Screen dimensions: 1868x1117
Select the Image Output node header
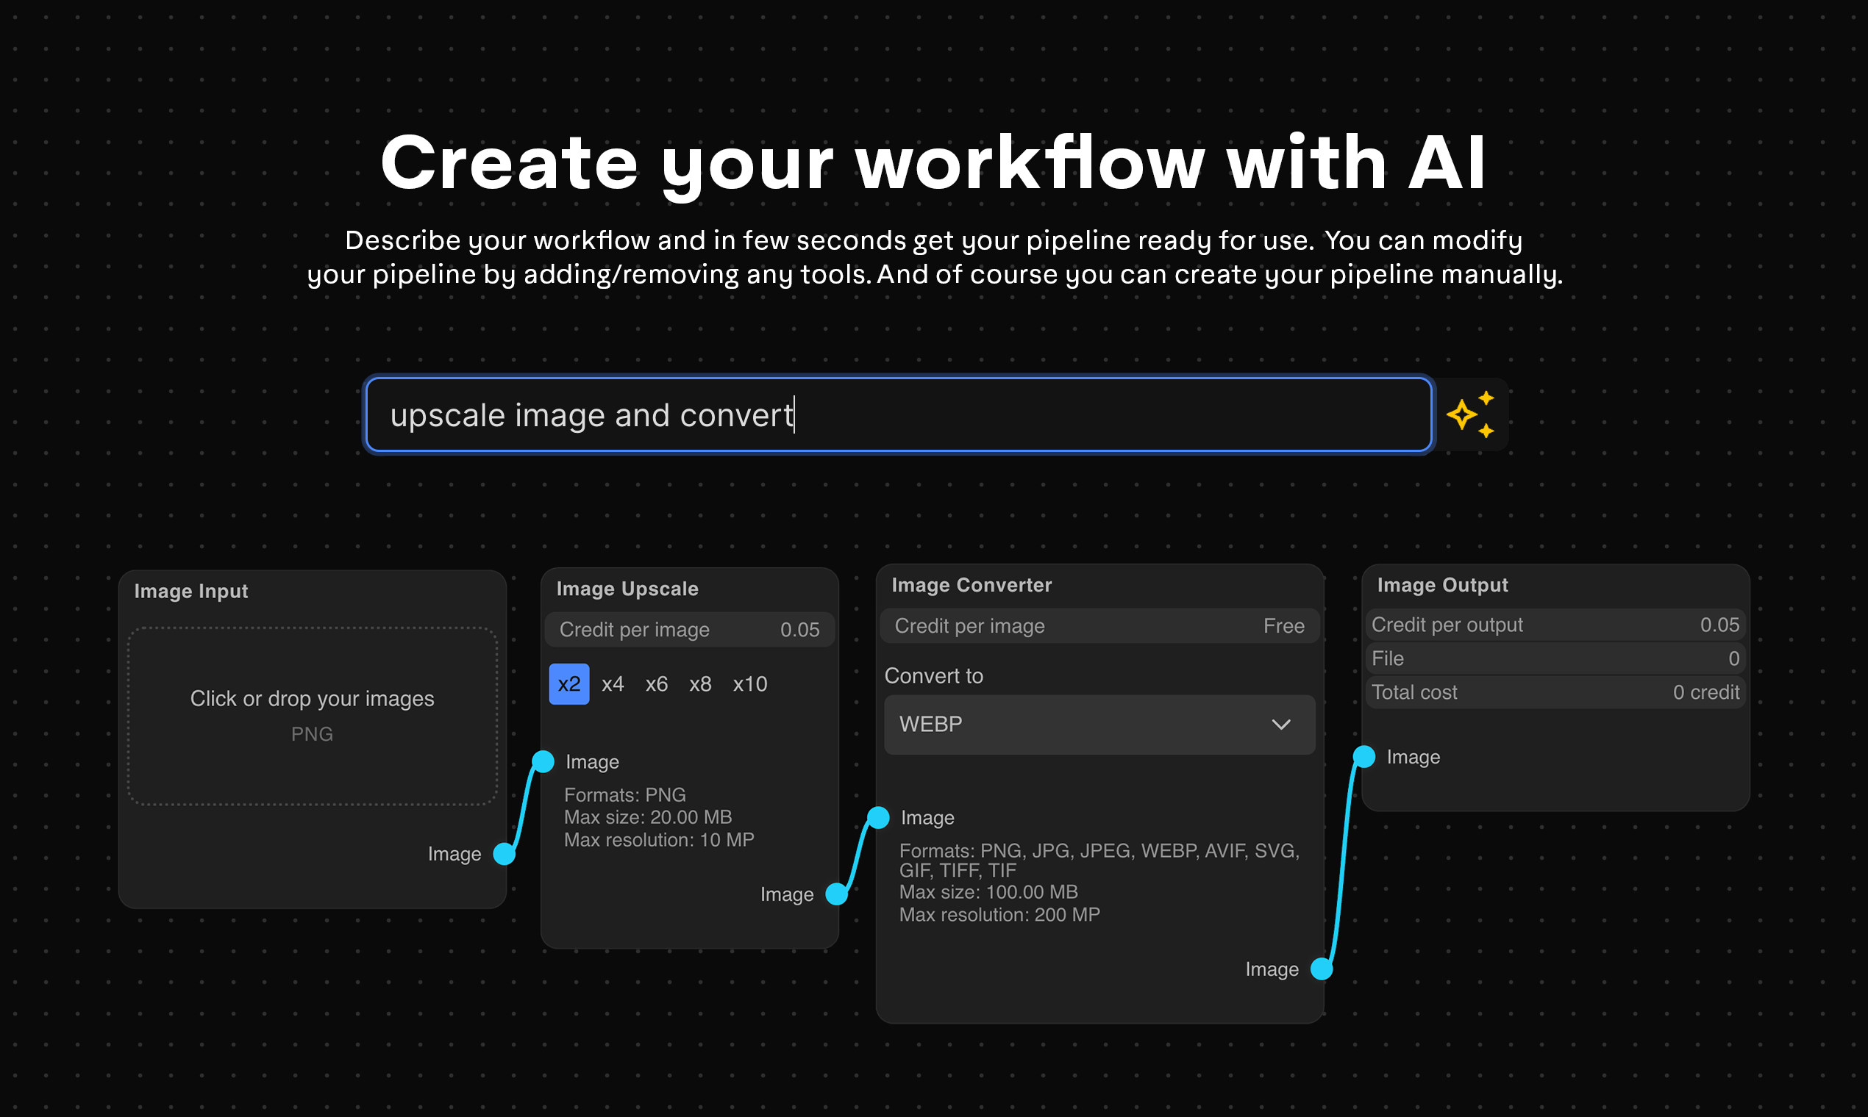click(x=1441, y=585)
